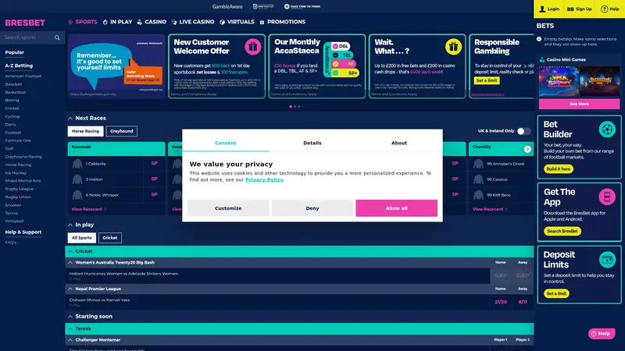Click the jockey silk icon for 1 Calderite
The width and height of the screenshot is (625, 351).
(77, 164)
